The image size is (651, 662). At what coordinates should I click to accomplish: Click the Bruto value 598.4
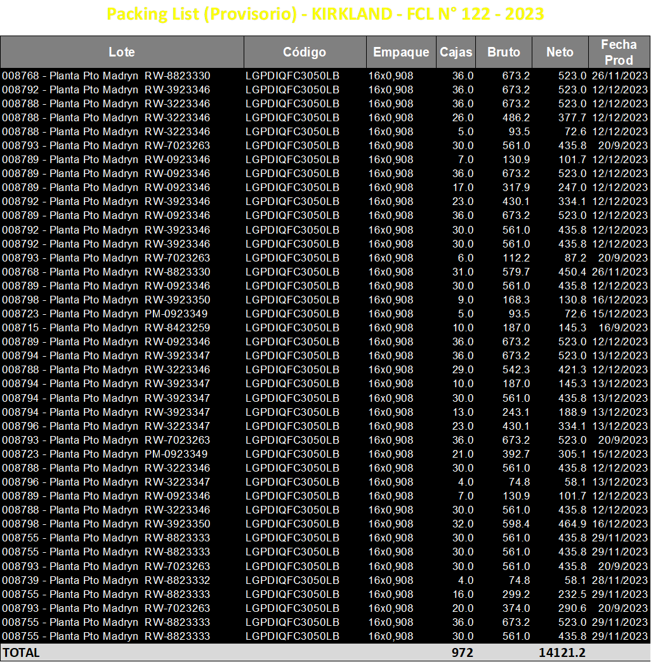tap(516, 524)
